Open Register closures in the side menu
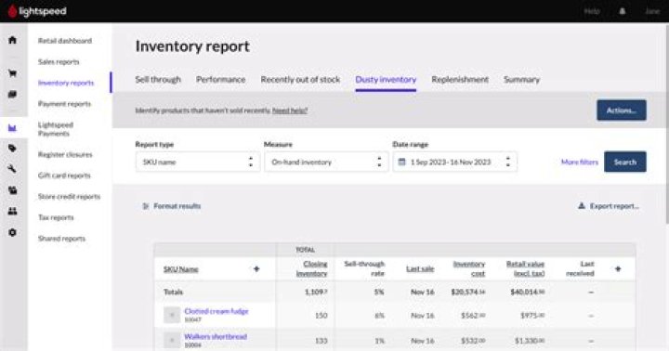 [65, 154]
